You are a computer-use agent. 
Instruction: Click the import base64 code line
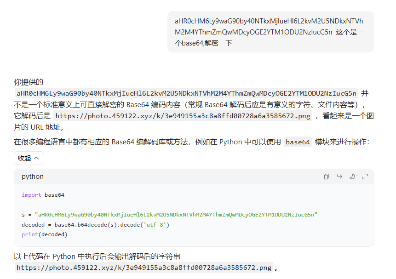43,195
